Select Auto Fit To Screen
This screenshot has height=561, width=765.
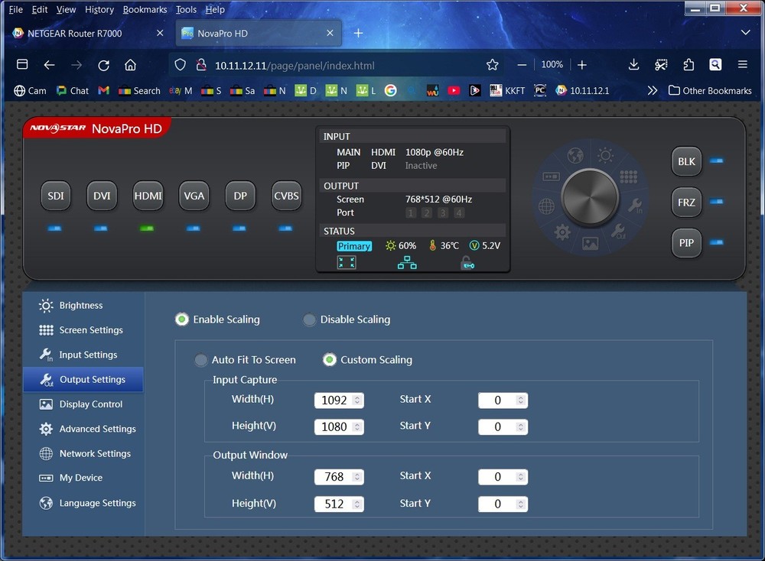point(200,359)
